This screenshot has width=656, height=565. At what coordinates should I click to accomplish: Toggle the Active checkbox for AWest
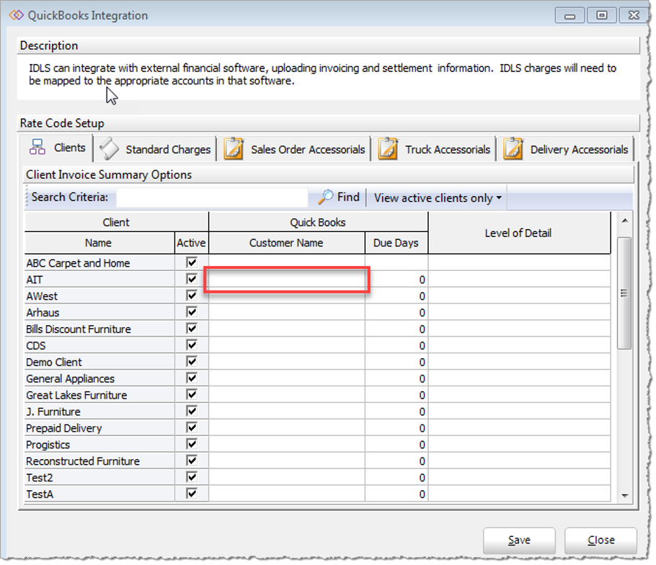192,295
